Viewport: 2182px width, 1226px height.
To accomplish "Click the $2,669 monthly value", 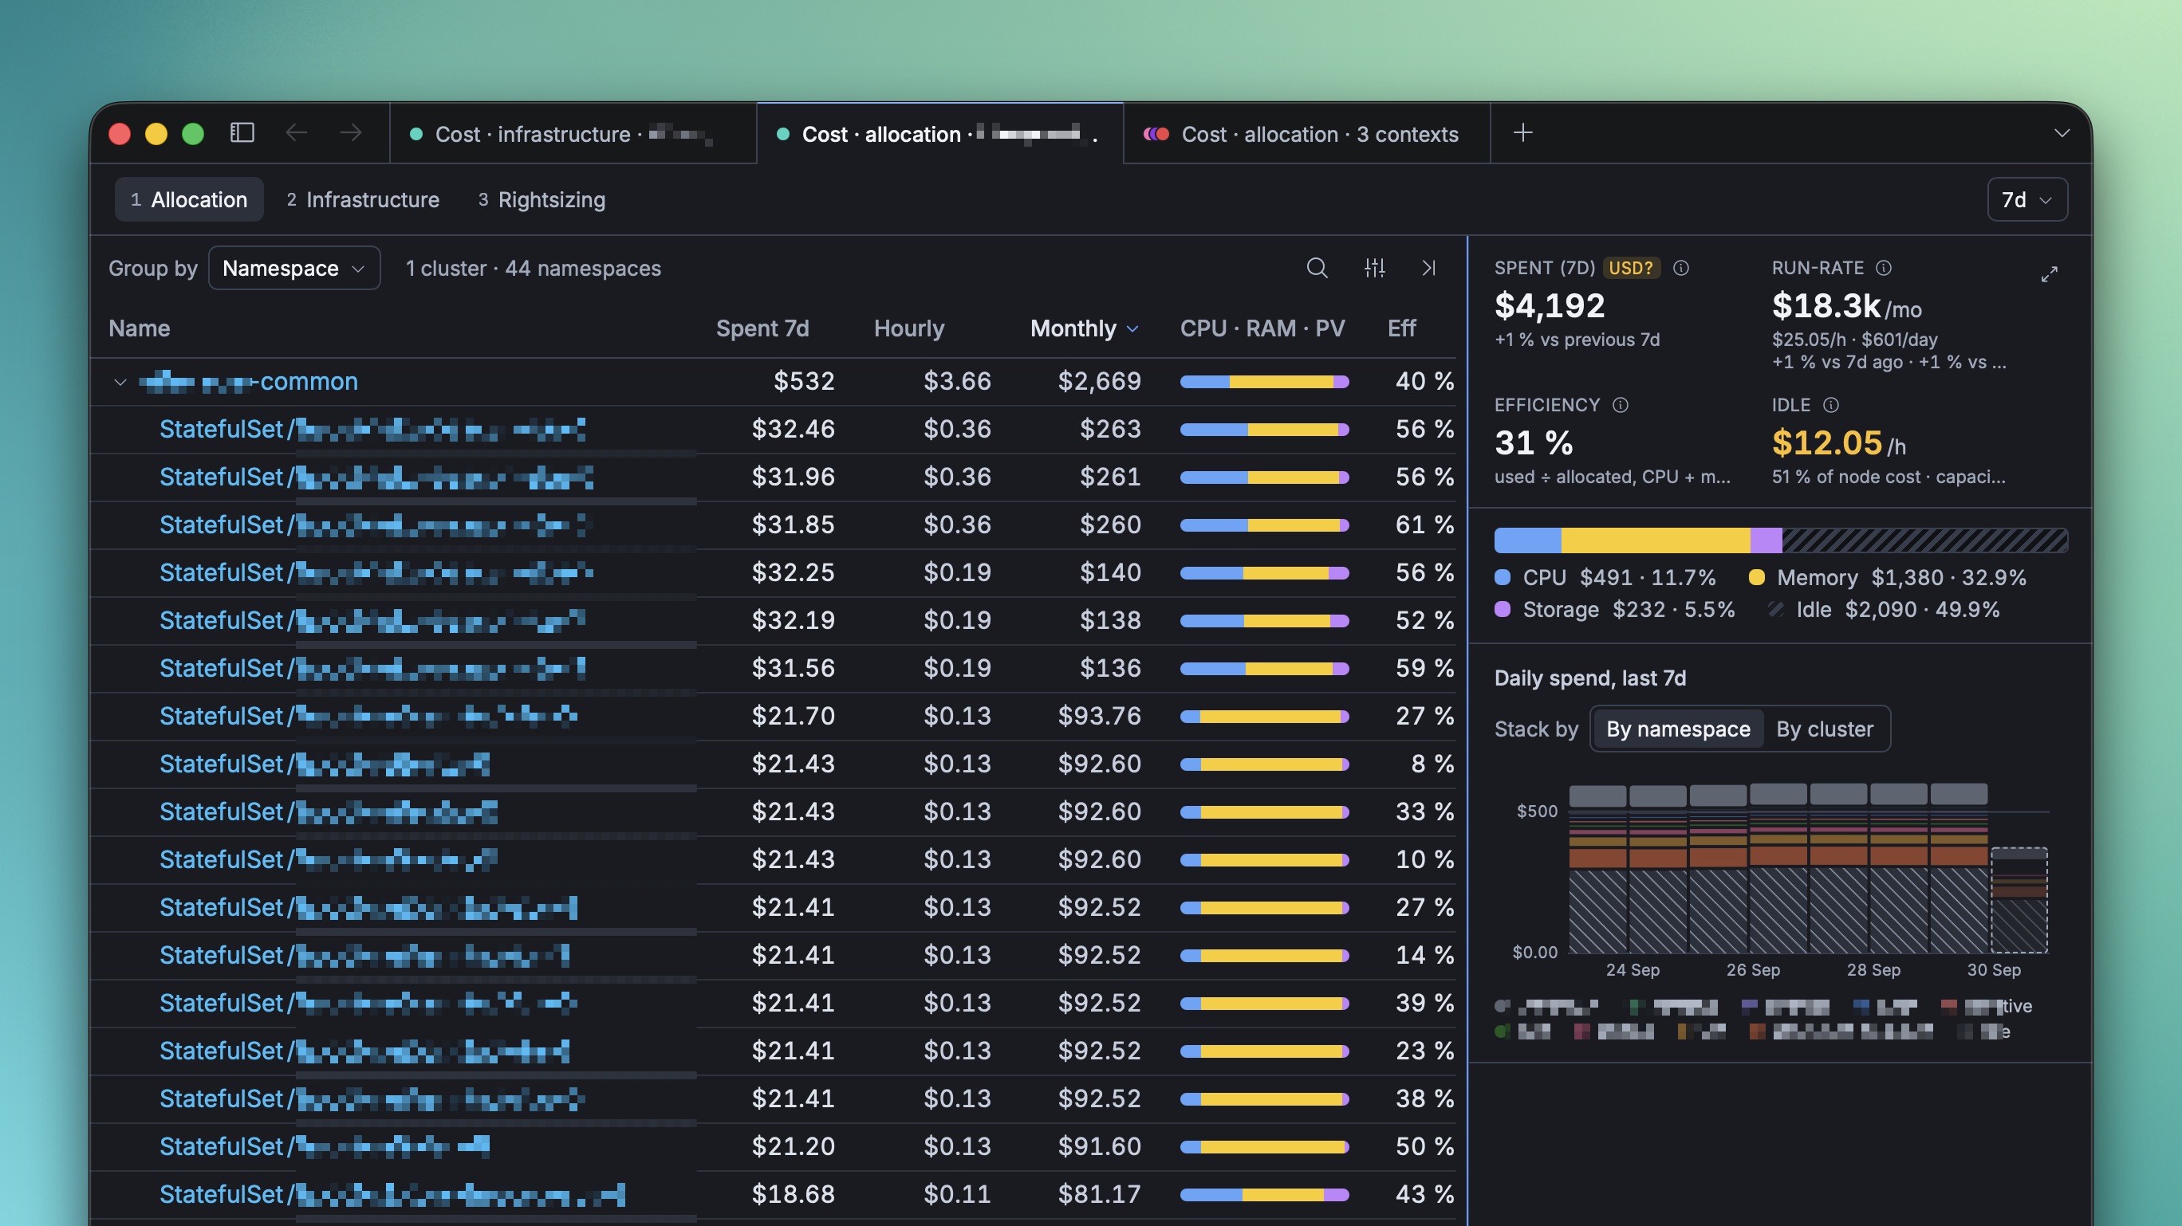I will point(1100,382).
